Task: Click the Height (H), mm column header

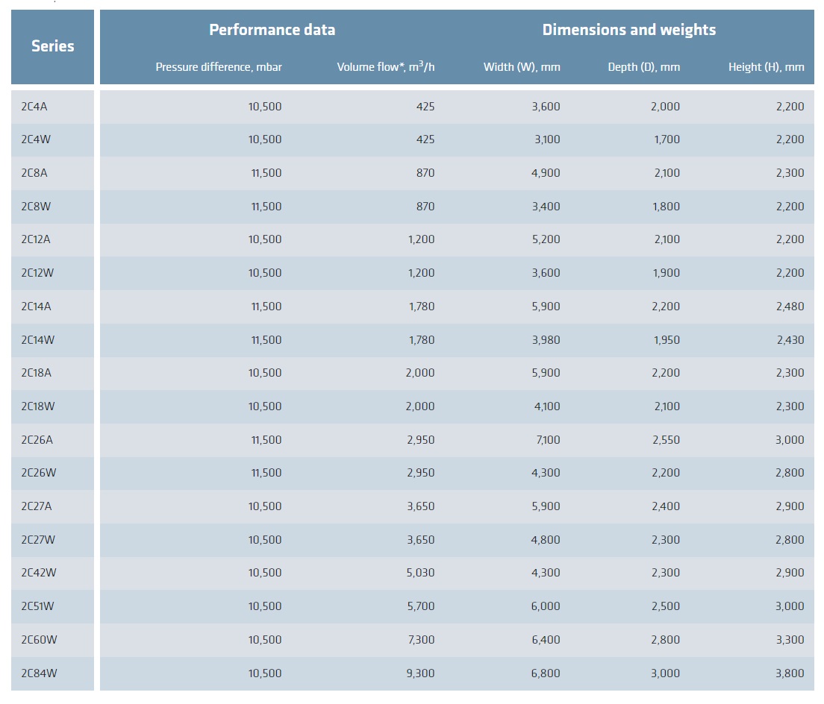Action: (x=766, y=67)
